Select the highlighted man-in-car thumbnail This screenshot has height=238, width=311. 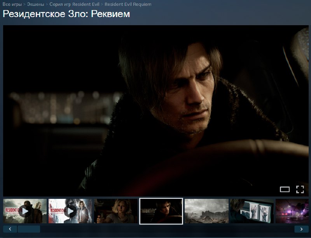tap(161, 211)
